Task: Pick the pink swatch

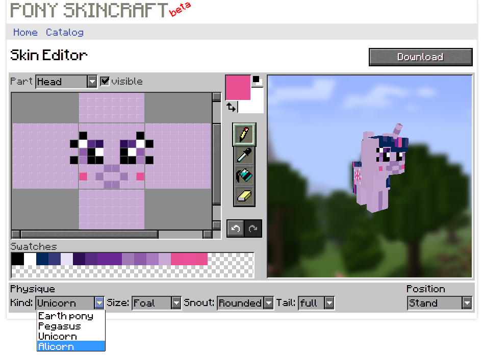Action: pyautogui.click(x=189, y=259)
